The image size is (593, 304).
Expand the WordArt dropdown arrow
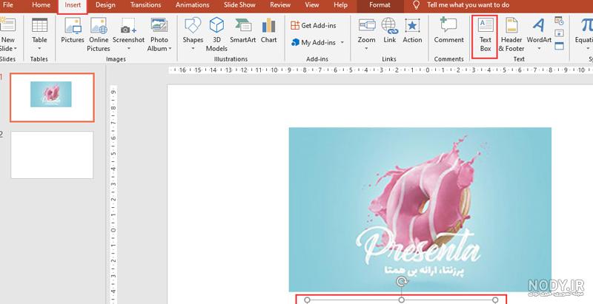(x=539, y=49)
